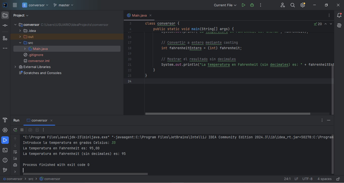
Task: Open the Git tool window
Action: (x=5, y=170)
